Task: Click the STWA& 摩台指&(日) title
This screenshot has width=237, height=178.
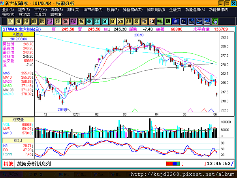Action: coord(22,29)
